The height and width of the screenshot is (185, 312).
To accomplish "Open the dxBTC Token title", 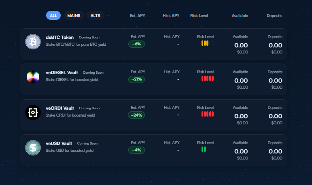I will tap(60, 37).
